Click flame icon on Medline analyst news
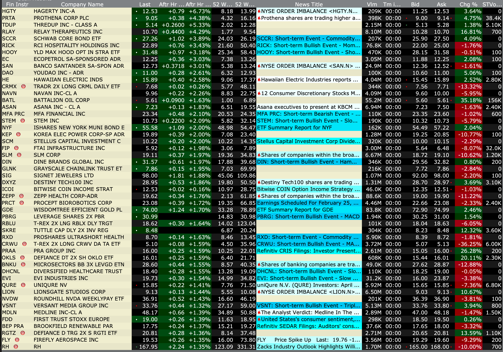Image resolution: width=503 pixels, height=352 pixels. point(259,313)
